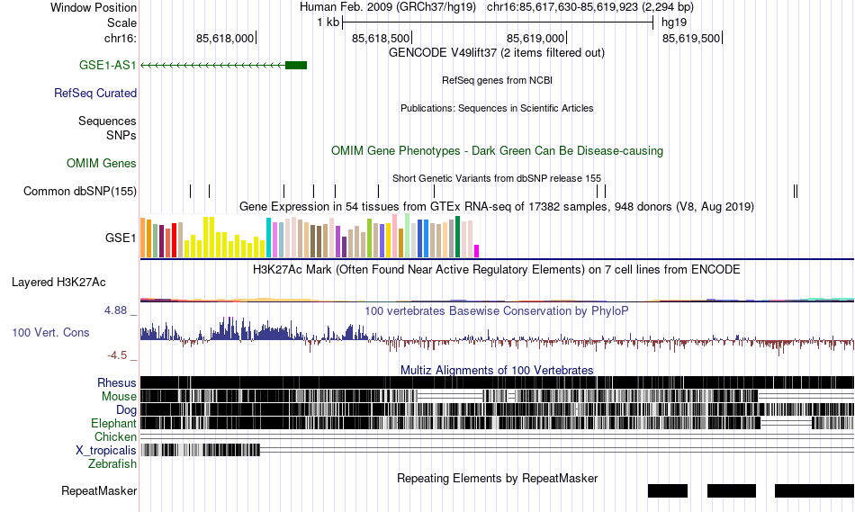Select the X_tropicalis alignment label
855x512 pixels.
[106, 451]
